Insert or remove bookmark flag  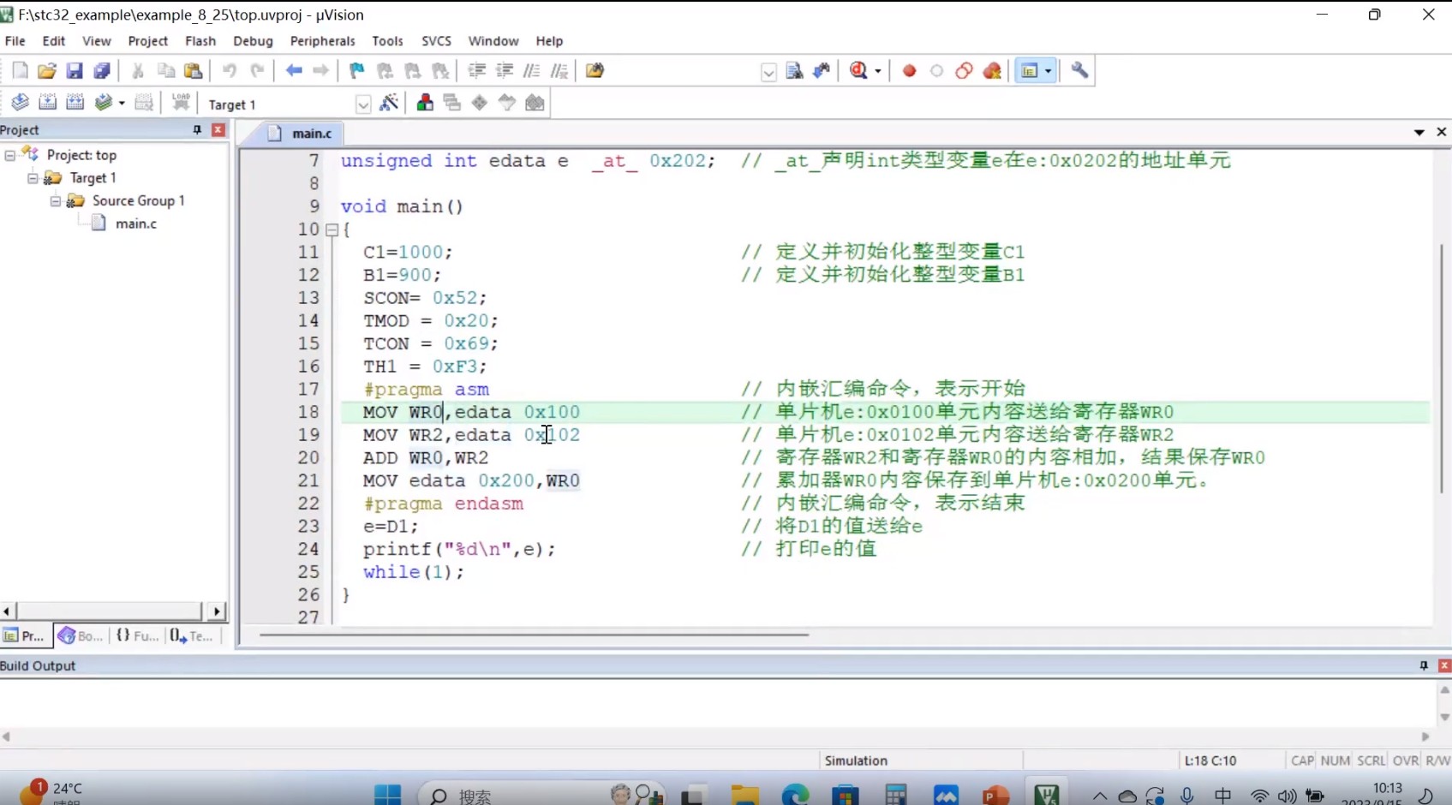coord(357,71)
